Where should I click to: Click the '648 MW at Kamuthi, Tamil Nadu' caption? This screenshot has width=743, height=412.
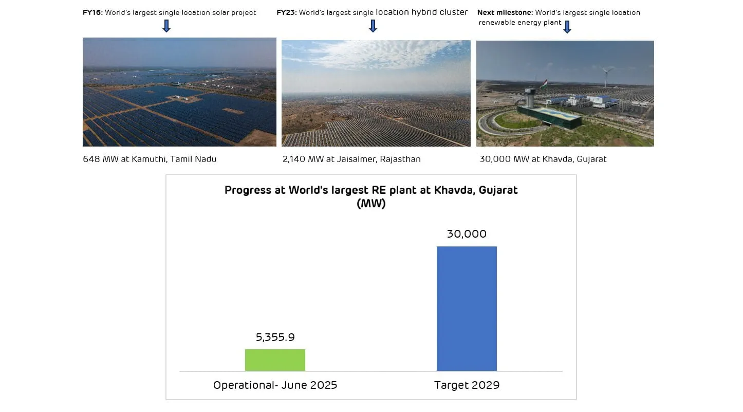pos(150,159)
